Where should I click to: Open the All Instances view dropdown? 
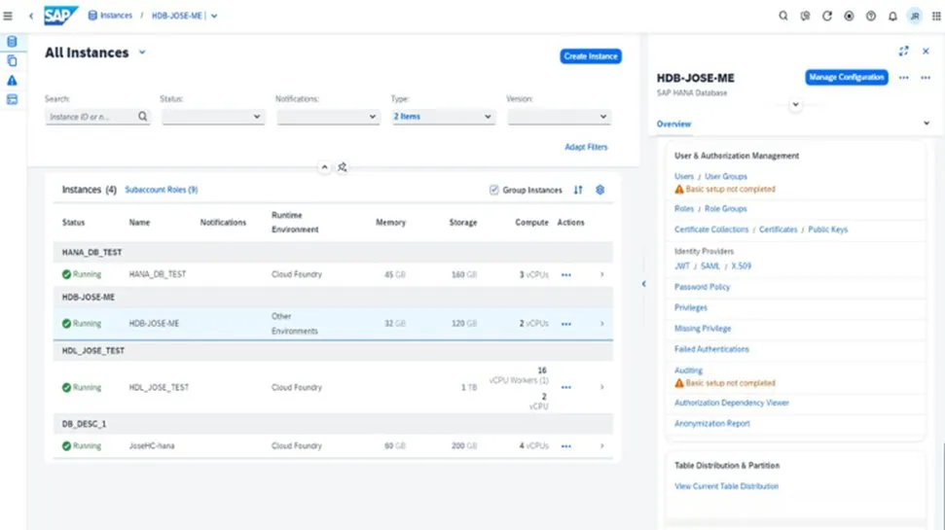tap(142, 53)
